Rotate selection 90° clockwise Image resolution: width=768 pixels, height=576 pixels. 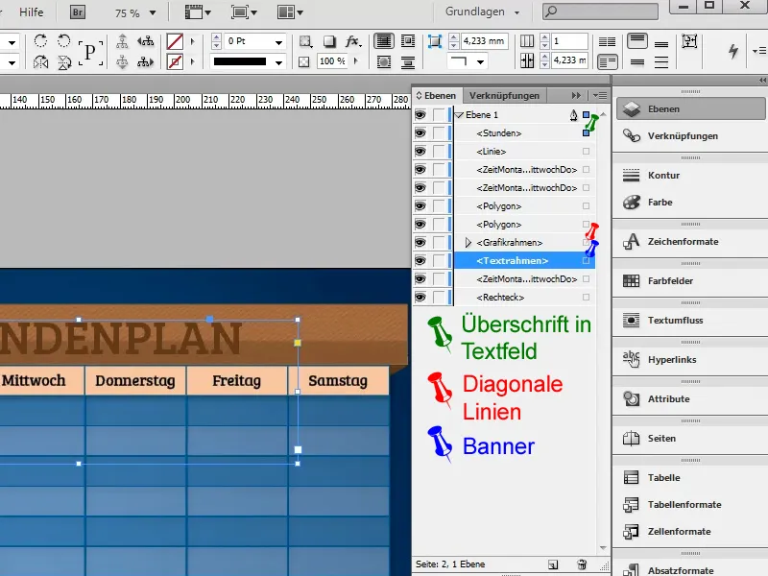tap(40, 40)
